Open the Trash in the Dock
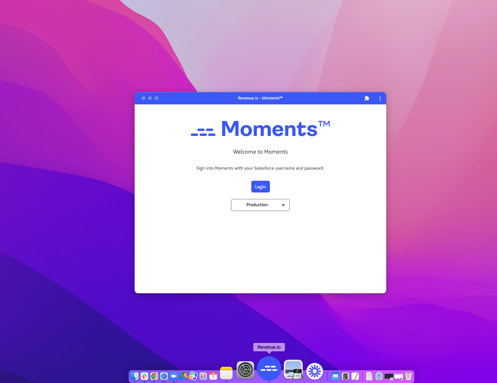 408,376
